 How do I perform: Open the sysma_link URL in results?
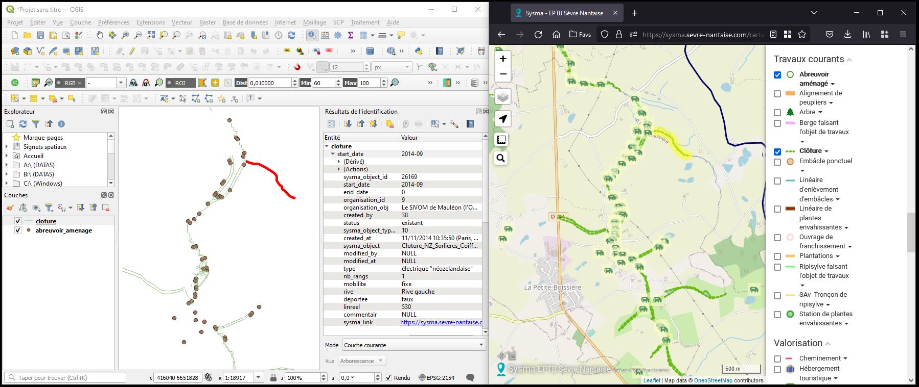pyautogui.click(x=441, y=322)
